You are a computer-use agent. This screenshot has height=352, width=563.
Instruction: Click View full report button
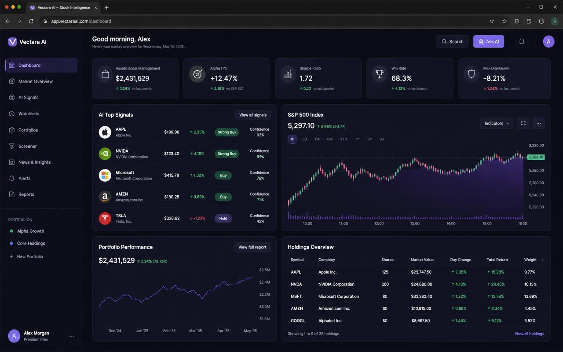pyautogui.click(x=252, y=247)
